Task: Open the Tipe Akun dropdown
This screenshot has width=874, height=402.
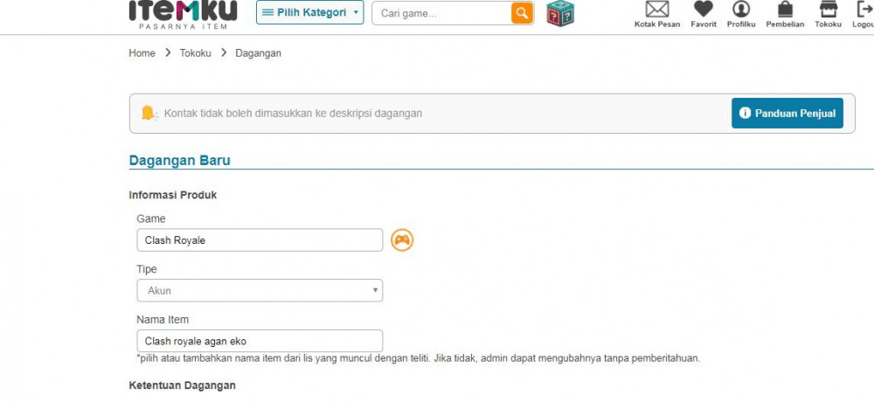Action: (260, 290)
